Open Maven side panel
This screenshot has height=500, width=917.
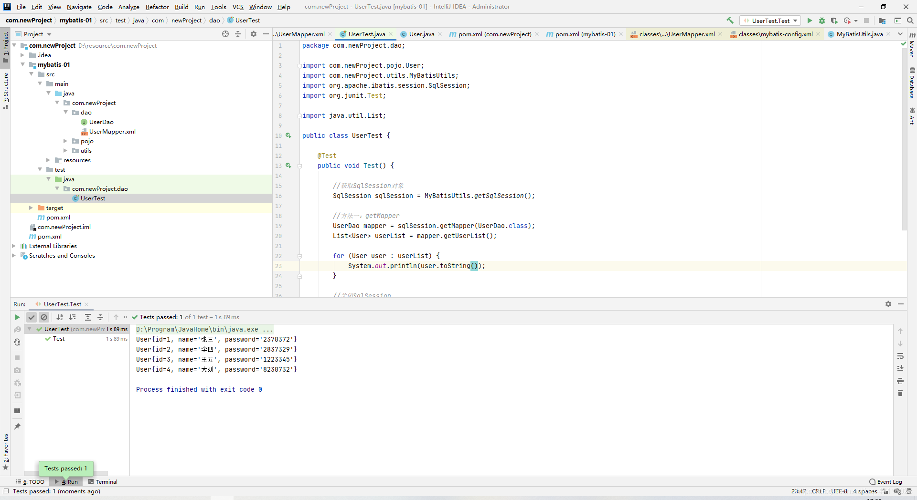[x=912, y=45]
